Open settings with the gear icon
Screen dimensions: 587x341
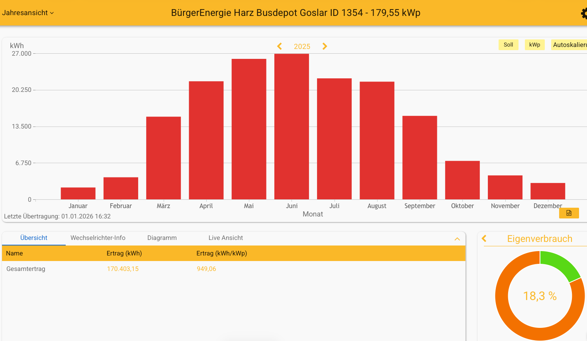(x=584, y=14)
